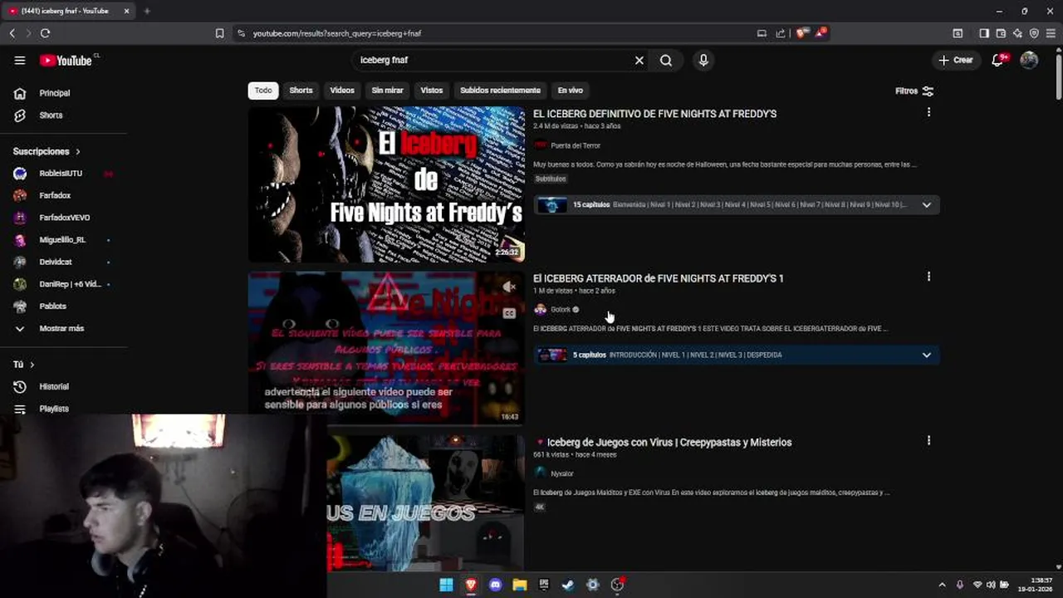This screenshot has height=598, width=1063.
Task: Open the Farfadox subscription channel
Action: (x=55, y=195)
